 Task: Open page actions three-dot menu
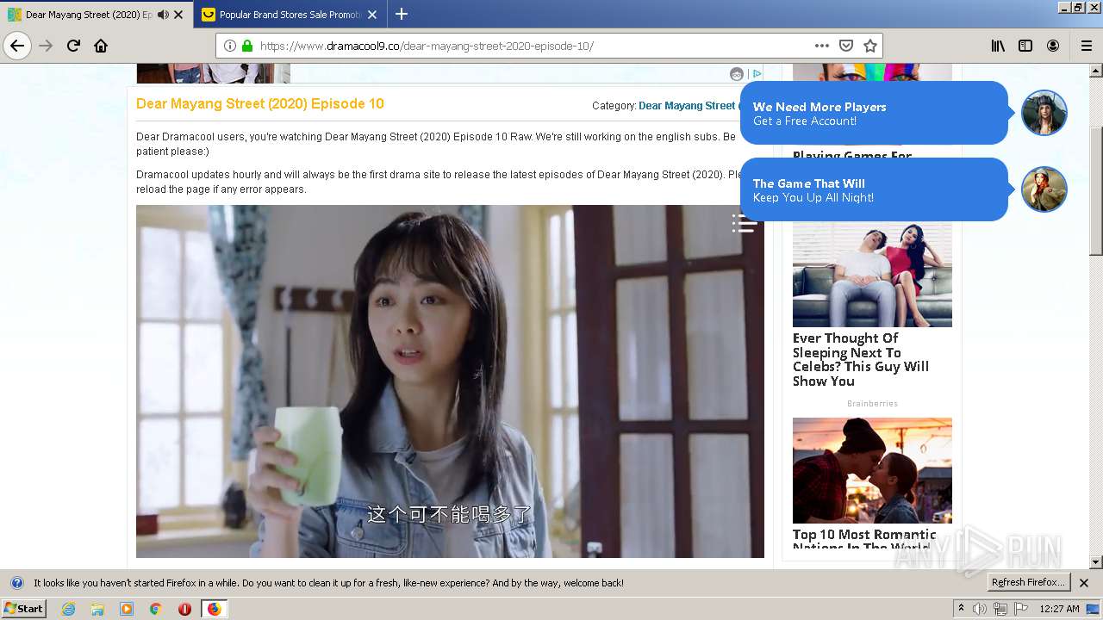(822, 46)
